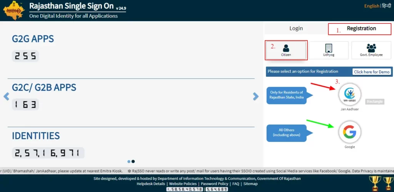Click the scrolling RajSSO privacy notice text
Screen dimensions: 394x192
click(261, 171)
